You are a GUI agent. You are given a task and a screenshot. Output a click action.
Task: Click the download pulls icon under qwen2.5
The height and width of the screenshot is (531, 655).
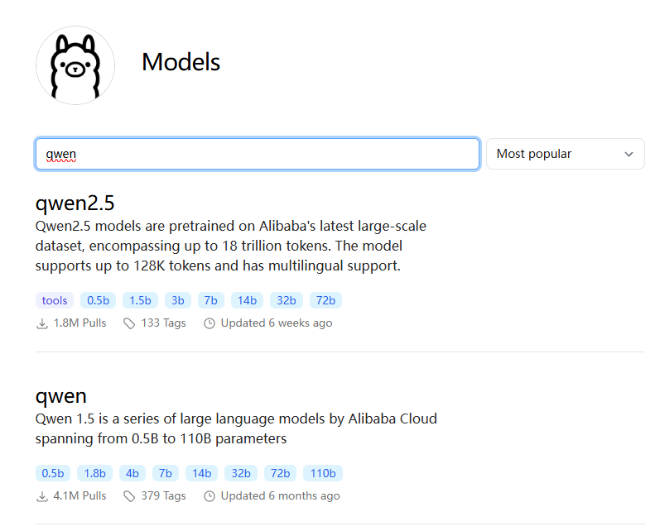42,323
